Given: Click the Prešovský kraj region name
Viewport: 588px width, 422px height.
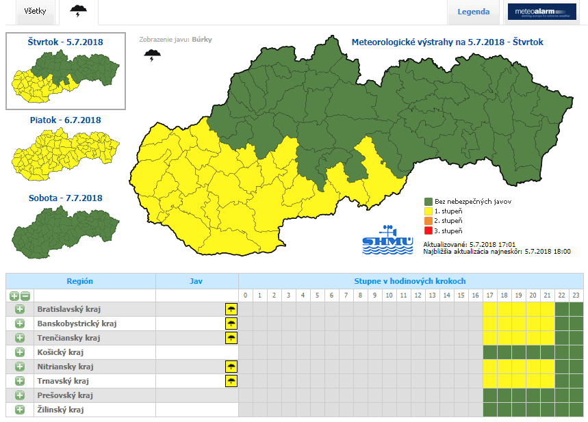Looking at the screenshot, I should [66, 395].
